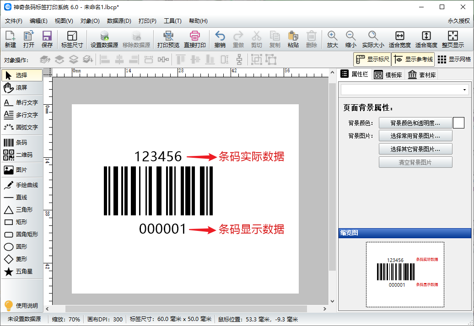The image size is (474, 326).
Task: Create a new label with 新建
Action: pyautogui.click(x=10, y=39)
